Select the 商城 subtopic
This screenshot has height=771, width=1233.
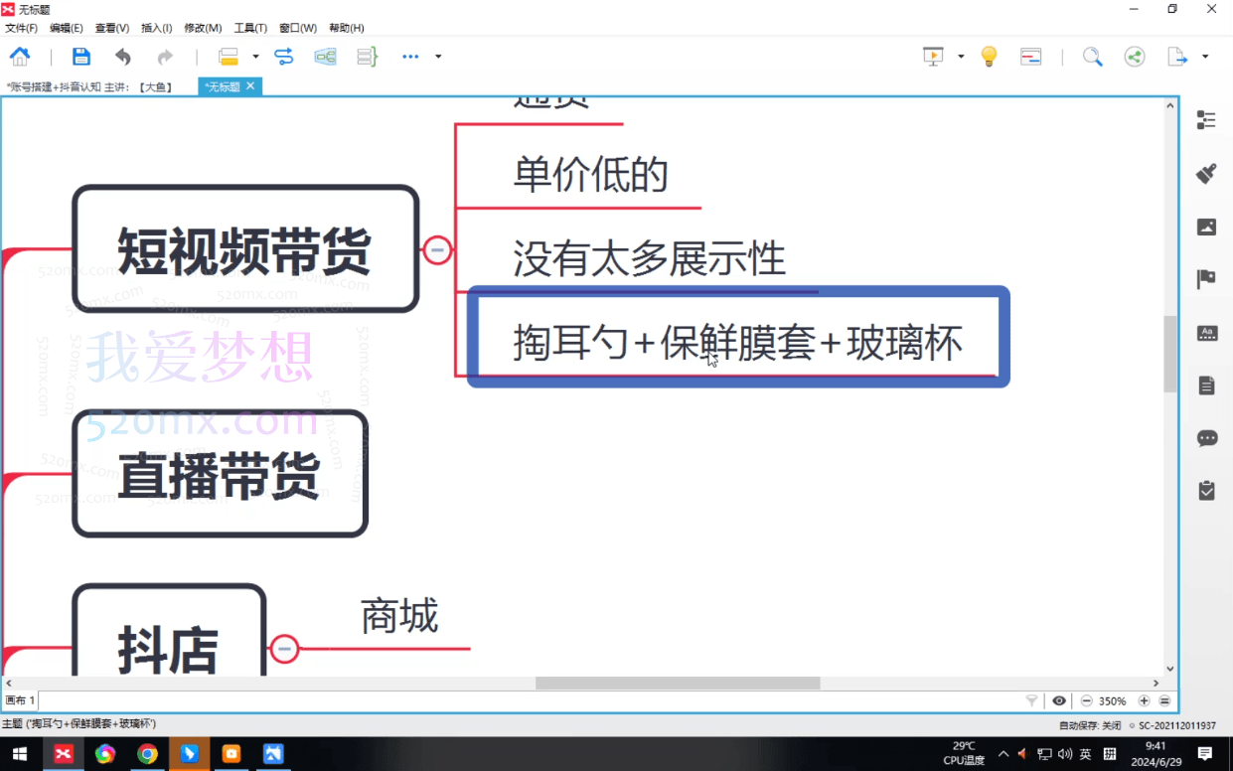398,616
